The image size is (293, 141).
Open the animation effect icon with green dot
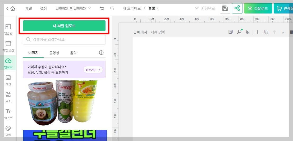(239, 32)
